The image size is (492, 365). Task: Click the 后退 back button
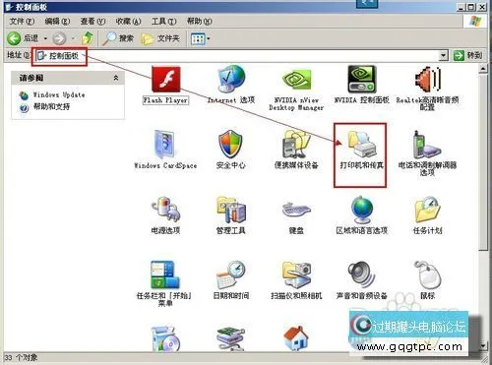(23, 38)
